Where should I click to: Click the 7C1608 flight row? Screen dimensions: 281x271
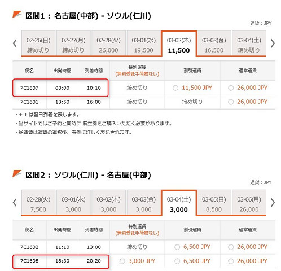(144, 261)
